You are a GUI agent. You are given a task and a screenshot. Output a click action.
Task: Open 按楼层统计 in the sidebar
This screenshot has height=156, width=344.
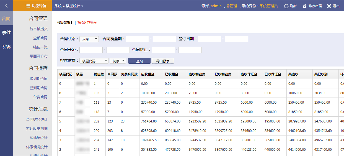click(38, 138)
